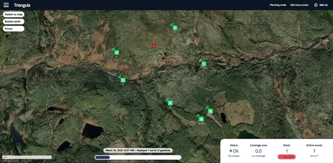Click the Shots count 1
The width and height of the screenshot is (333, 163).
coord(287,151)
